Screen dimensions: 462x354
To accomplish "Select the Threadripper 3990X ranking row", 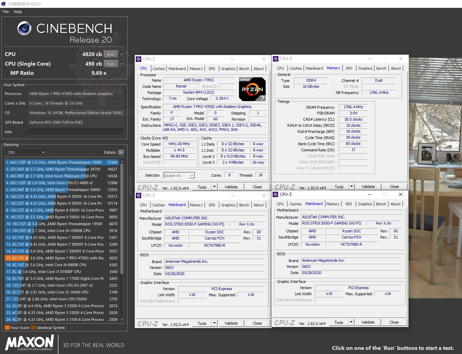I will pos(61,162).
